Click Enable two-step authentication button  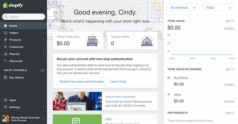(82, 81)
